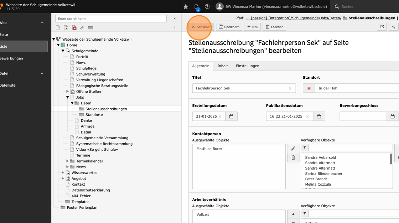Edit the selected Kontaktperson pencil icon
399x223 pixels.
293,149
